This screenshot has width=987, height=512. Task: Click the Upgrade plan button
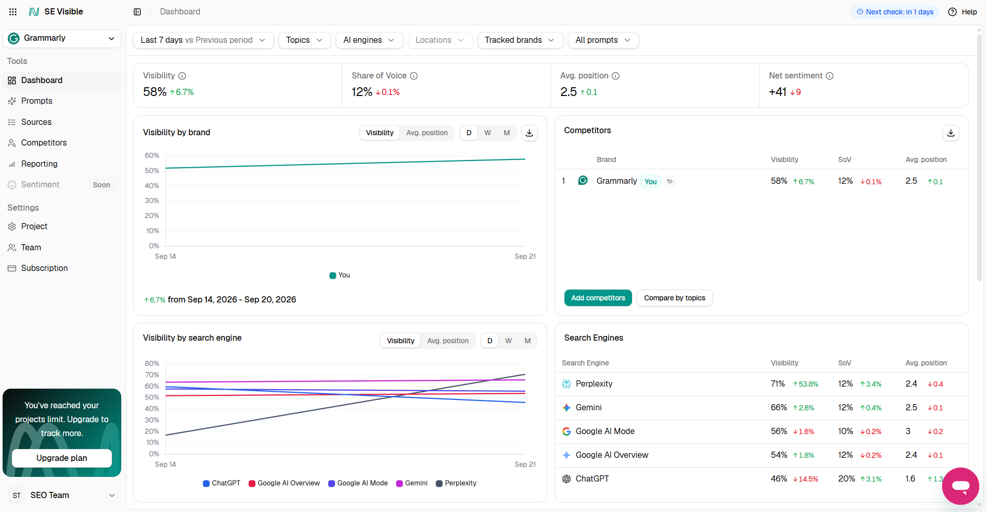(62, 458)
